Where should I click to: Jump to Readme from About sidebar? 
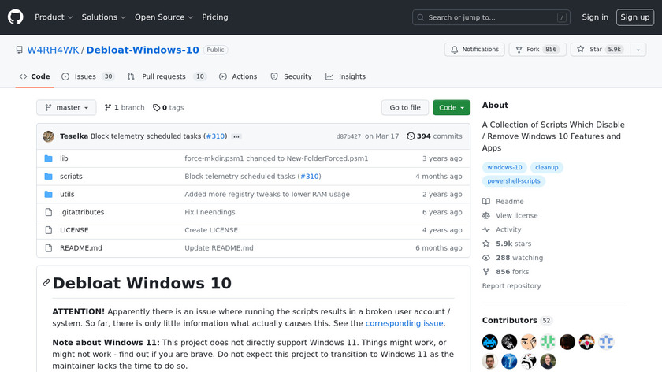pyautogui.click(x=503, y=202)
